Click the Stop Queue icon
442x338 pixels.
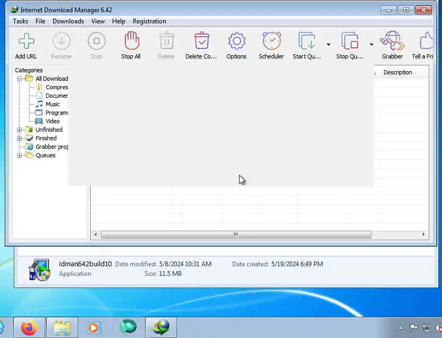350,41
